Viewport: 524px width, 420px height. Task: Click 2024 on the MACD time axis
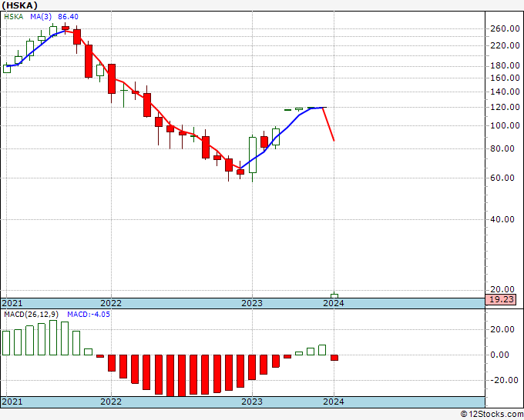(x=334, y=402)
